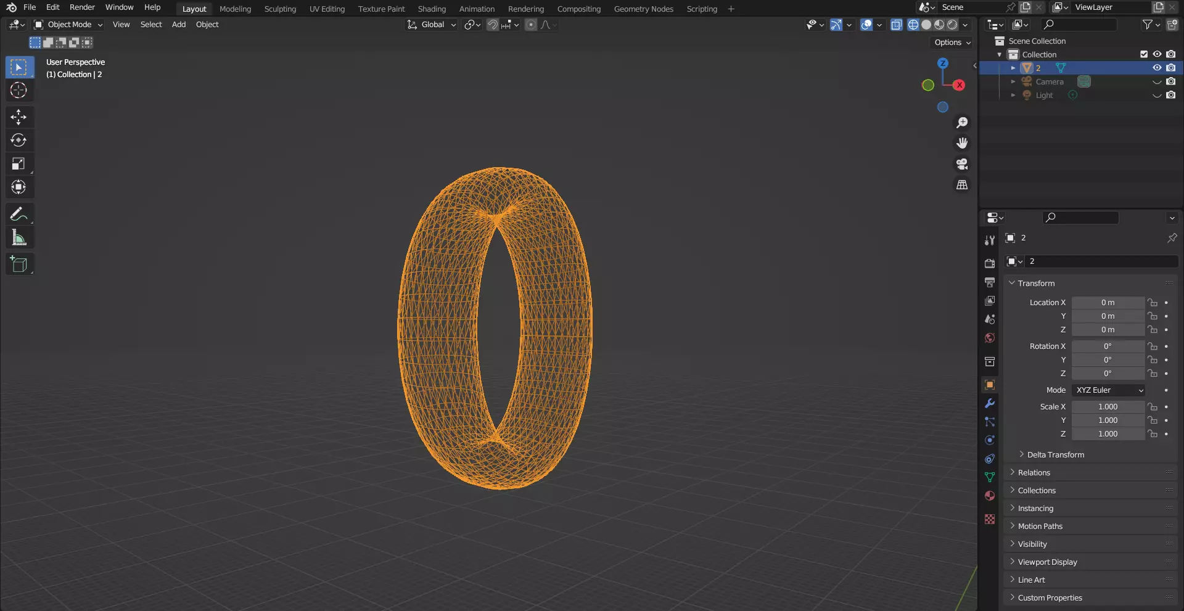The width and height of the screenshot is (1184, 611).
Task: Pin the properties editor context
Action: pos(1172,238)
